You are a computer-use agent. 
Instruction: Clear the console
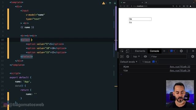click(x=128, y=57)
